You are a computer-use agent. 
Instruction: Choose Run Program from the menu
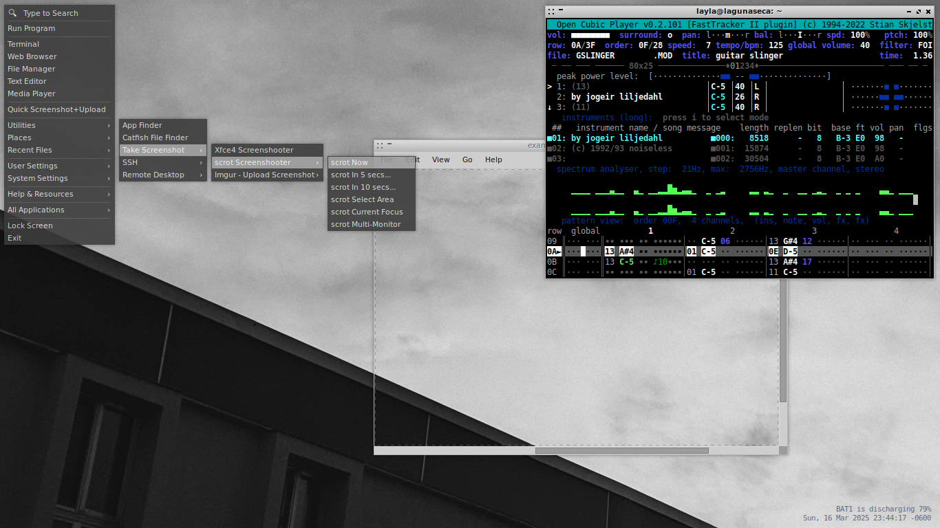coord(59,28)
